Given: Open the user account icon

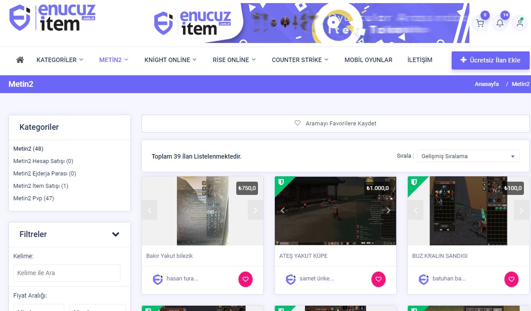Looking at the screenshot, I should [x=520, y=23].
